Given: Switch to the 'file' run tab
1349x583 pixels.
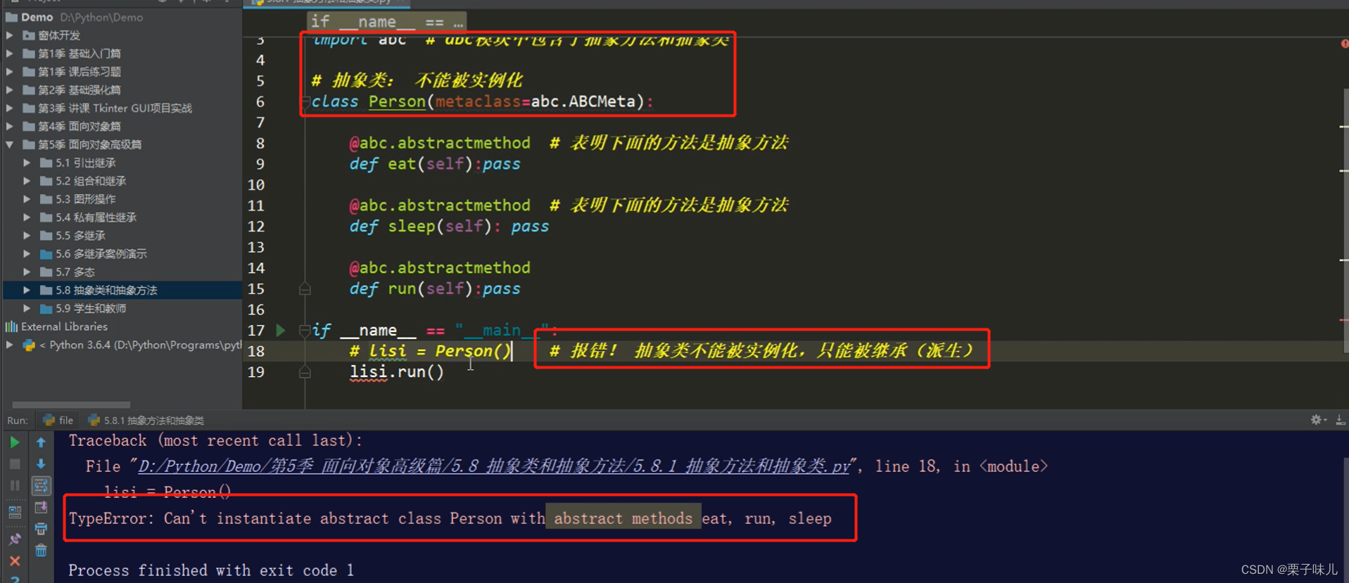Looking at the screenshot, I should (58, 420).
